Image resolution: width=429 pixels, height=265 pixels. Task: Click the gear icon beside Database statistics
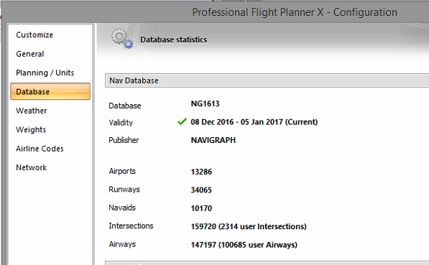coord(122,39)
